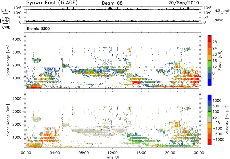The height and width of the screenshot is (159, 230).
Task: Click the '16' tick on Power colorbar
Action: pyautogui.click(x=214, y=61)
